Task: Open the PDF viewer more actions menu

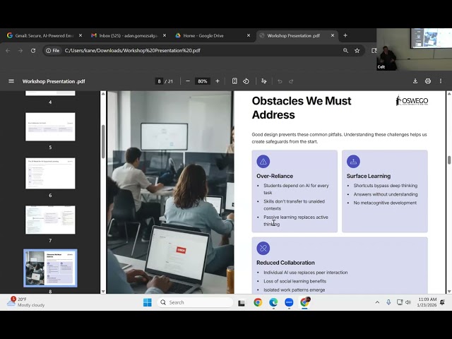Action: click(x=441, y=81)
